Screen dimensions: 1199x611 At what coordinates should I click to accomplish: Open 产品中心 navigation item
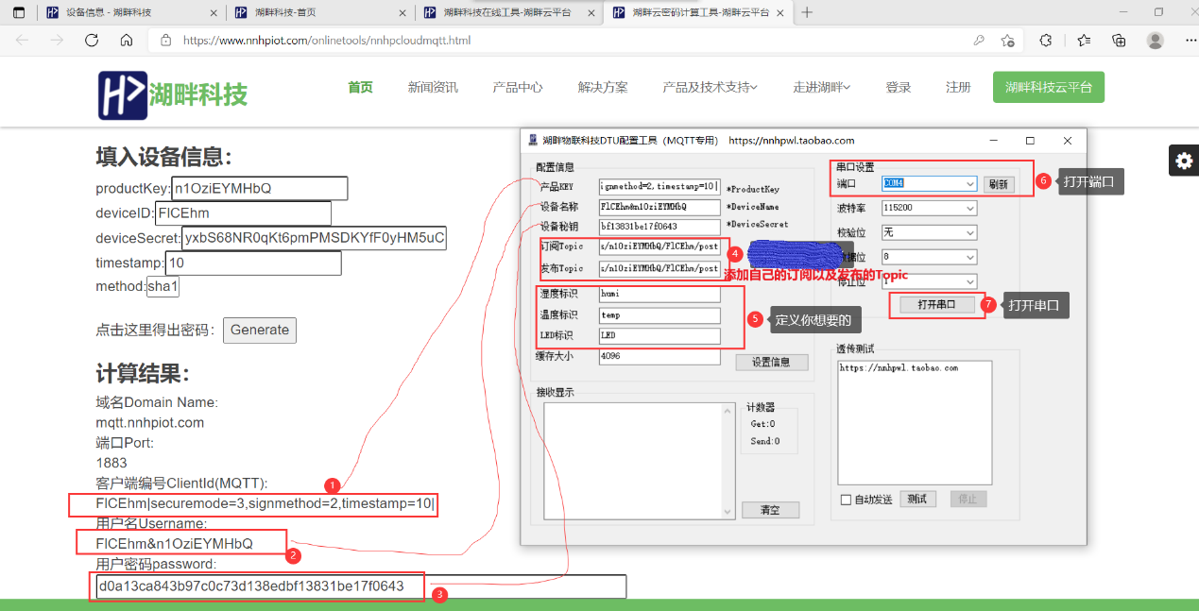pyautogui.click(x=518, y=87)
